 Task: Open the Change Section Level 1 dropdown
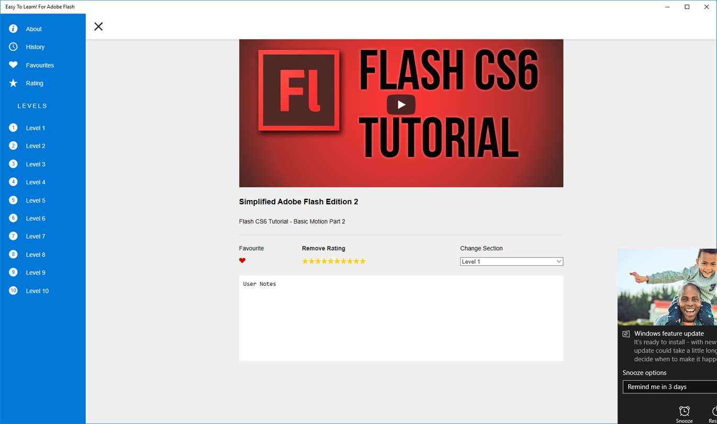511,261
